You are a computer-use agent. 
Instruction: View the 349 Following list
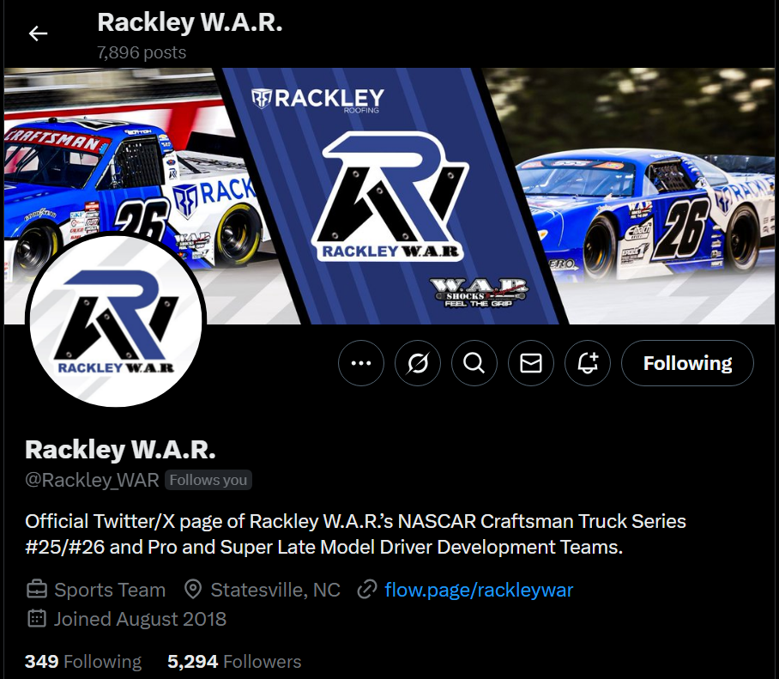point(83,662)
